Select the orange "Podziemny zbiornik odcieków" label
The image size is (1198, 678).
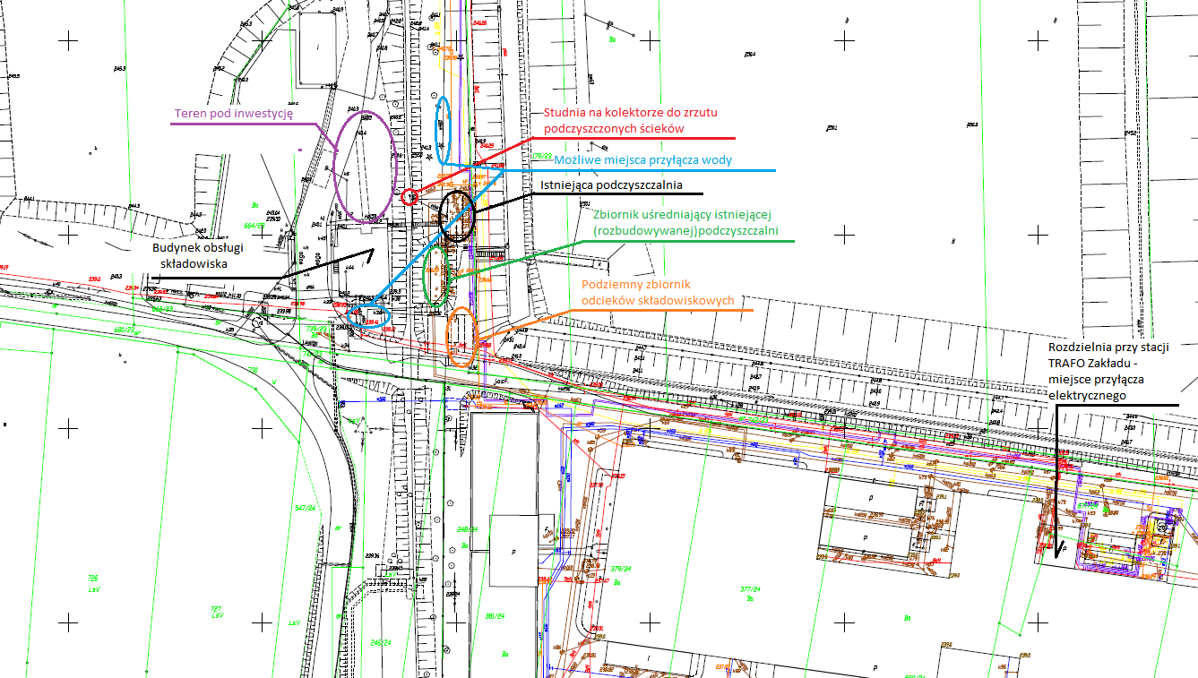pyautogui.click(x=658, y=292)
